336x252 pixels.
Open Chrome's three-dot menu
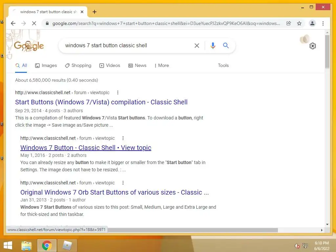click(x=323, y=23)
